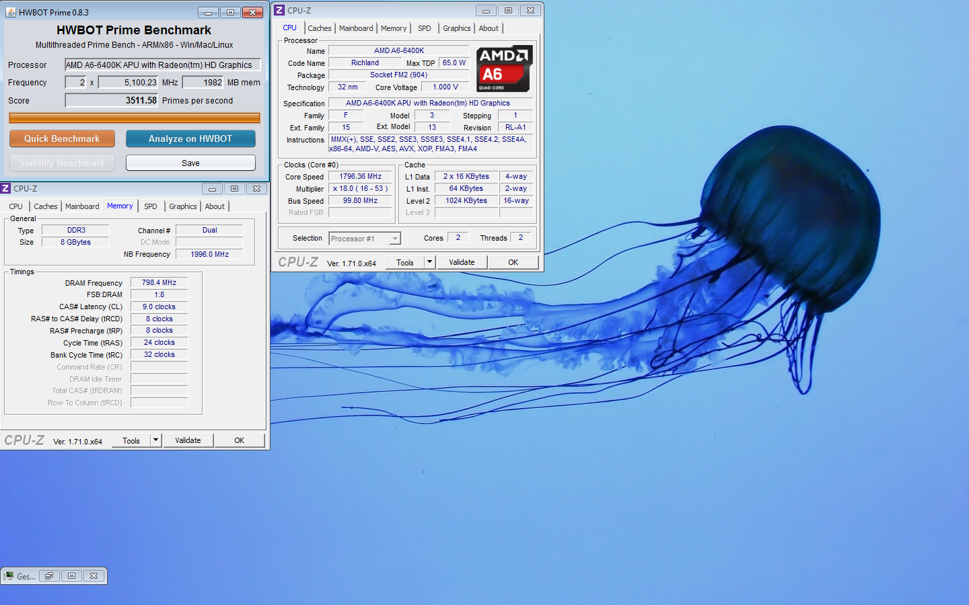
Task: Click the Level 2 cache value 1024 KBytes
Action: (466, 200)
